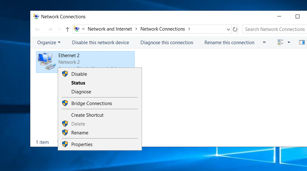The width and height of the screenshot is (307, 171).
Task: Maximize the Network Connections window
Action: (x=298, y=16)
